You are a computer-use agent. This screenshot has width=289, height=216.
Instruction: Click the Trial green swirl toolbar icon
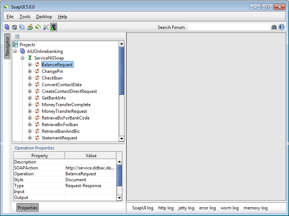38,27
